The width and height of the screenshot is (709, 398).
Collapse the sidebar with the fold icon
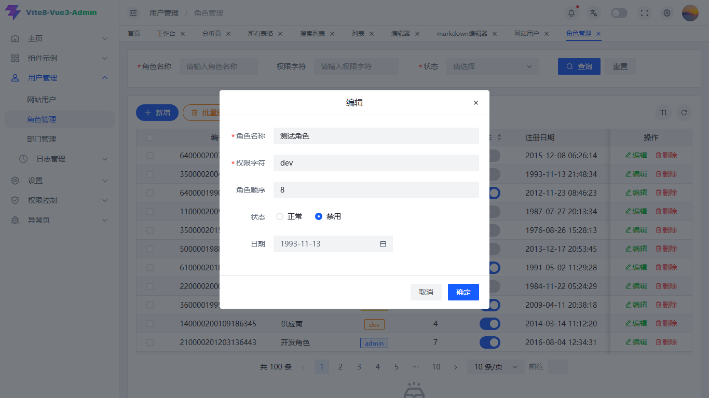133,13
